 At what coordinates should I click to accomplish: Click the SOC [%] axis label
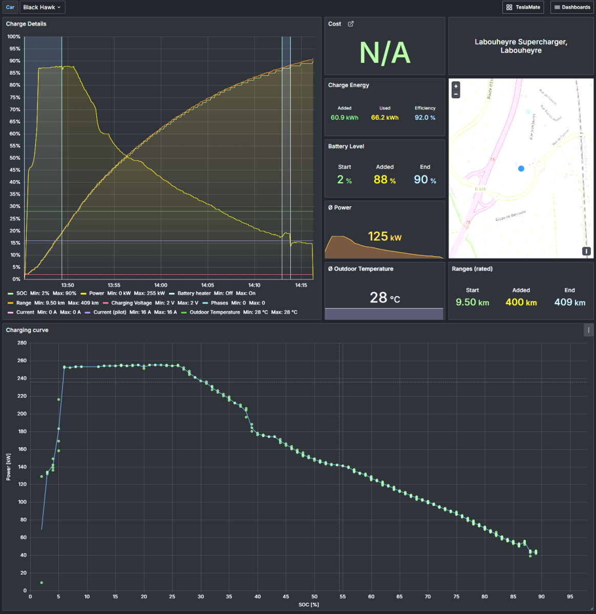pyautogui.click(x=309, y=605)
